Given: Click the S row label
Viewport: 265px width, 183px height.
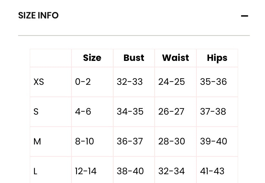Looking at the screenshot, I should coord(36,112).
